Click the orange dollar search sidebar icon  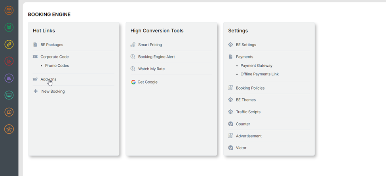point(9,112)
